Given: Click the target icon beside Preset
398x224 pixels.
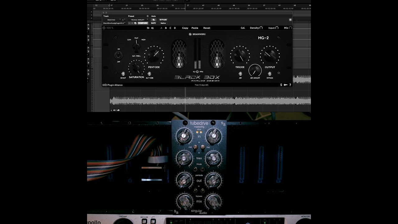Looking at the screenshot, I should pos(148,16).
